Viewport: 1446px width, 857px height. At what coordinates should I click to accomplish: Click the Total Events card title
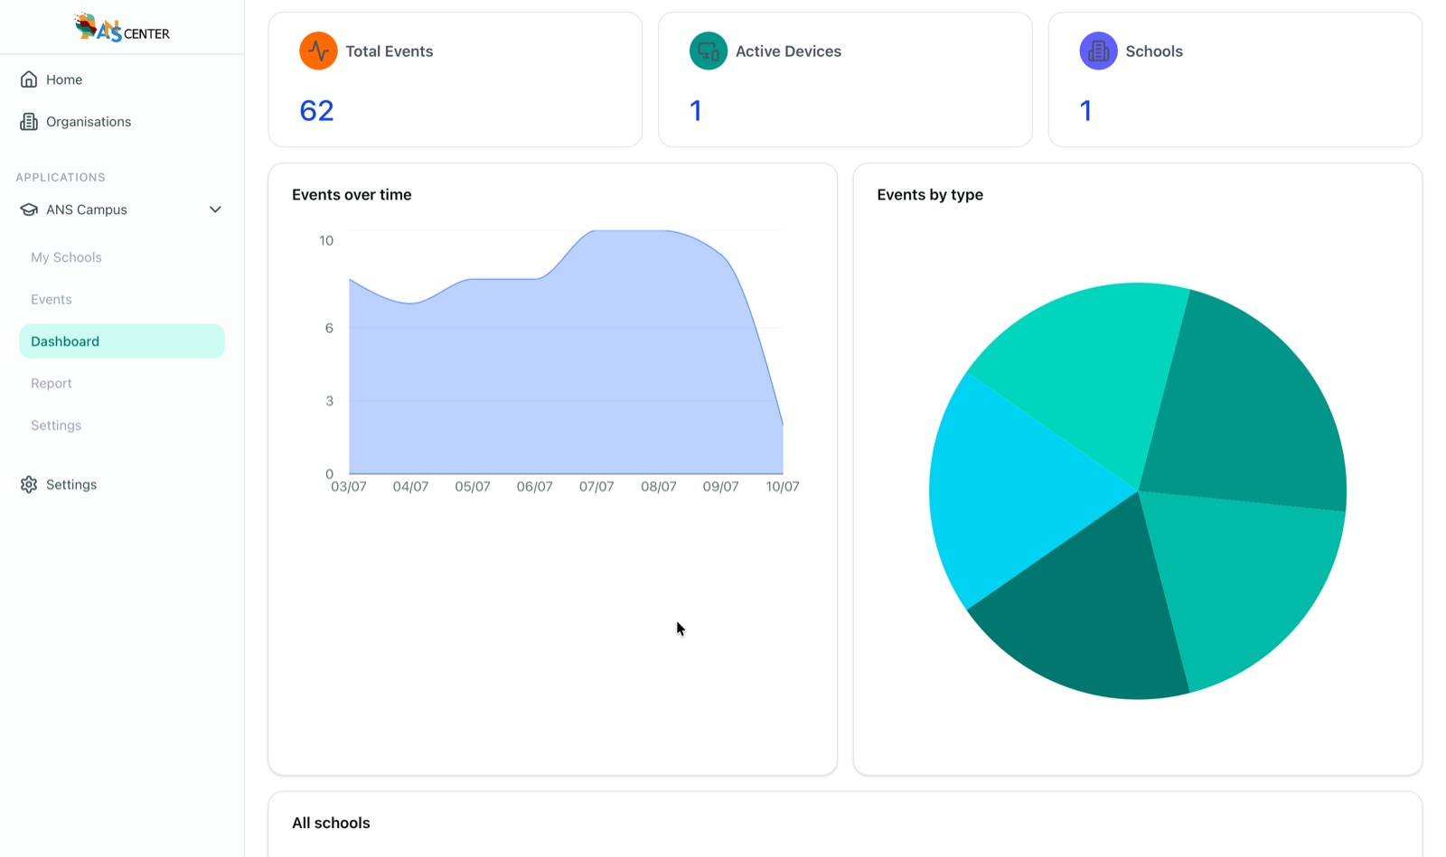[x=390, y=51]
